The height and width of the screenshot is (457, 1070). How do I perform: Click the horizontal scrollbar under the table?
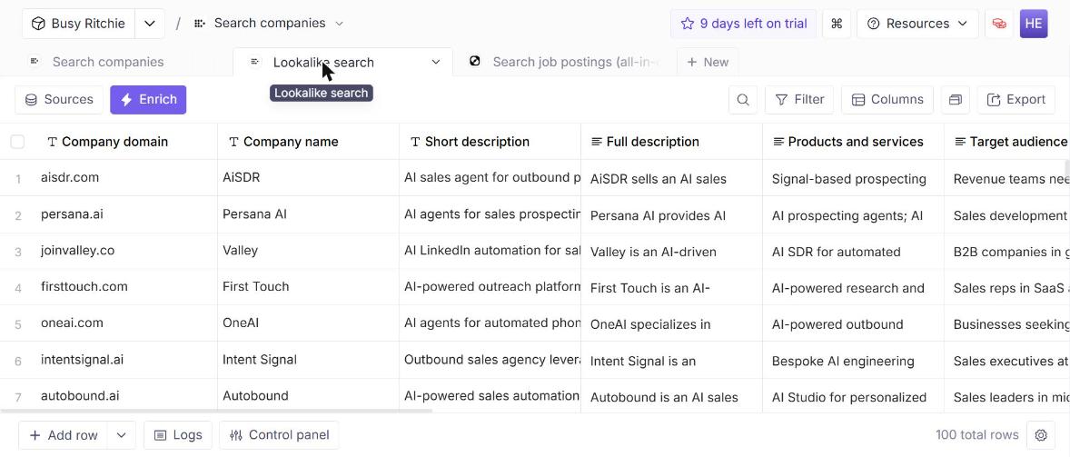click(x=216, y=411)
